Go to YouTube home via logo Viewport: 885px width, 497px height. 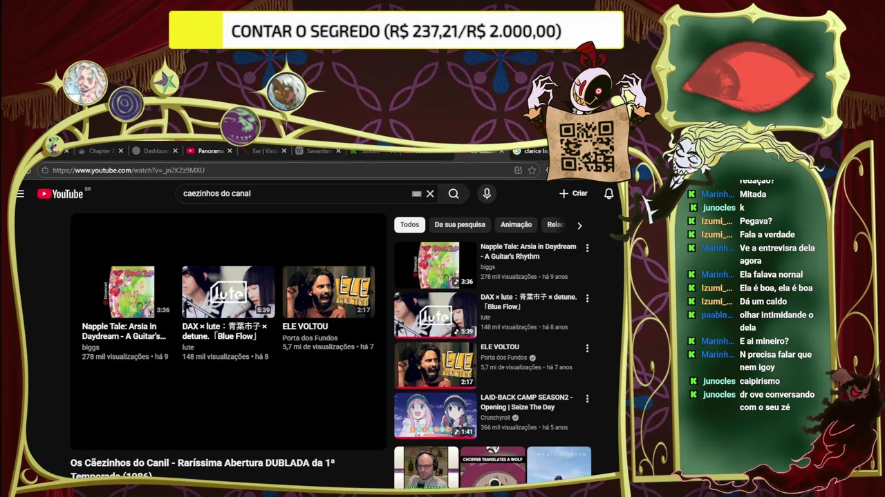pyautogui.click(x=60, y=194)
